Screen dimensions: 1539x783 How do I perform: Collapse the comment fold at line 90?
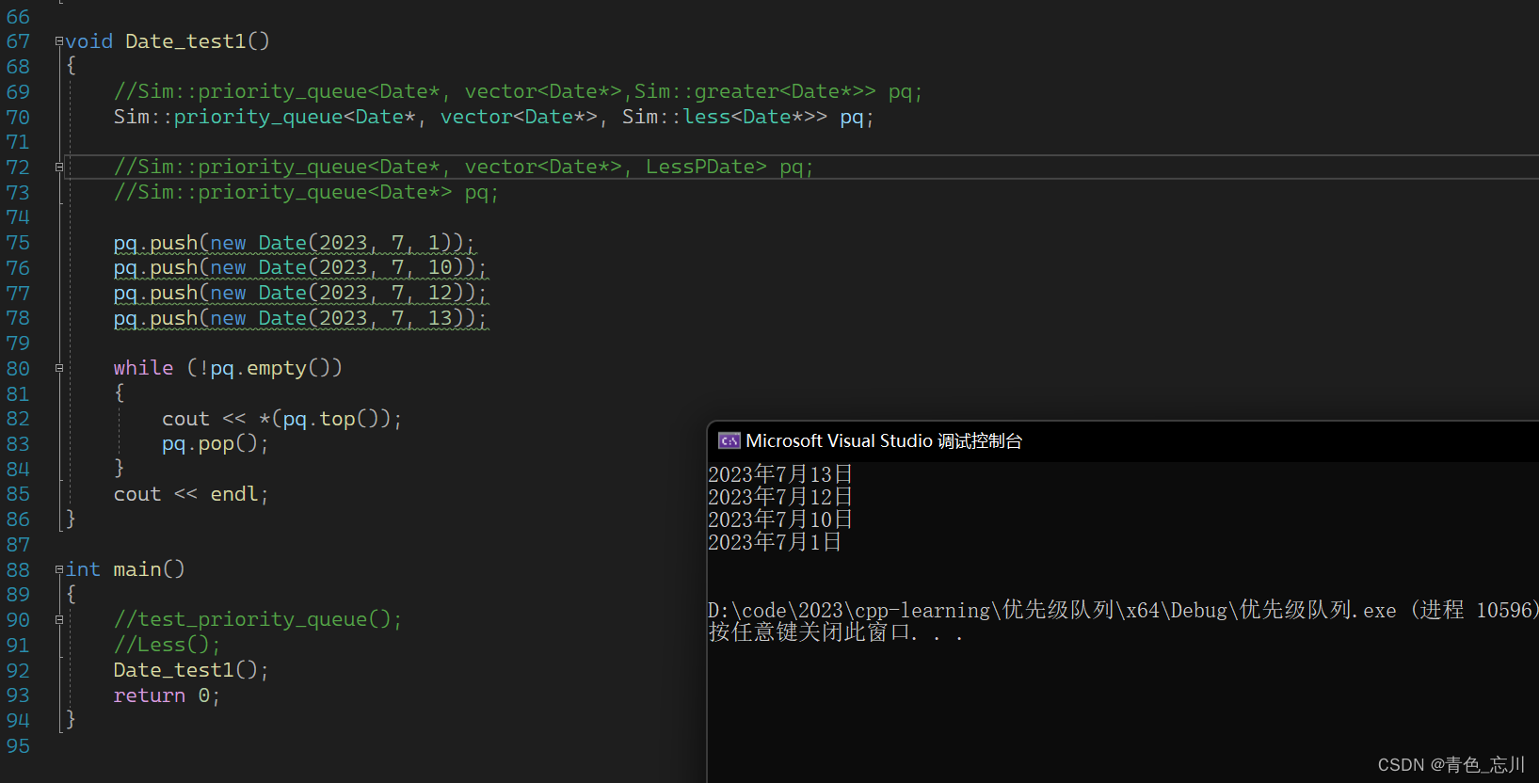(59, 619)
